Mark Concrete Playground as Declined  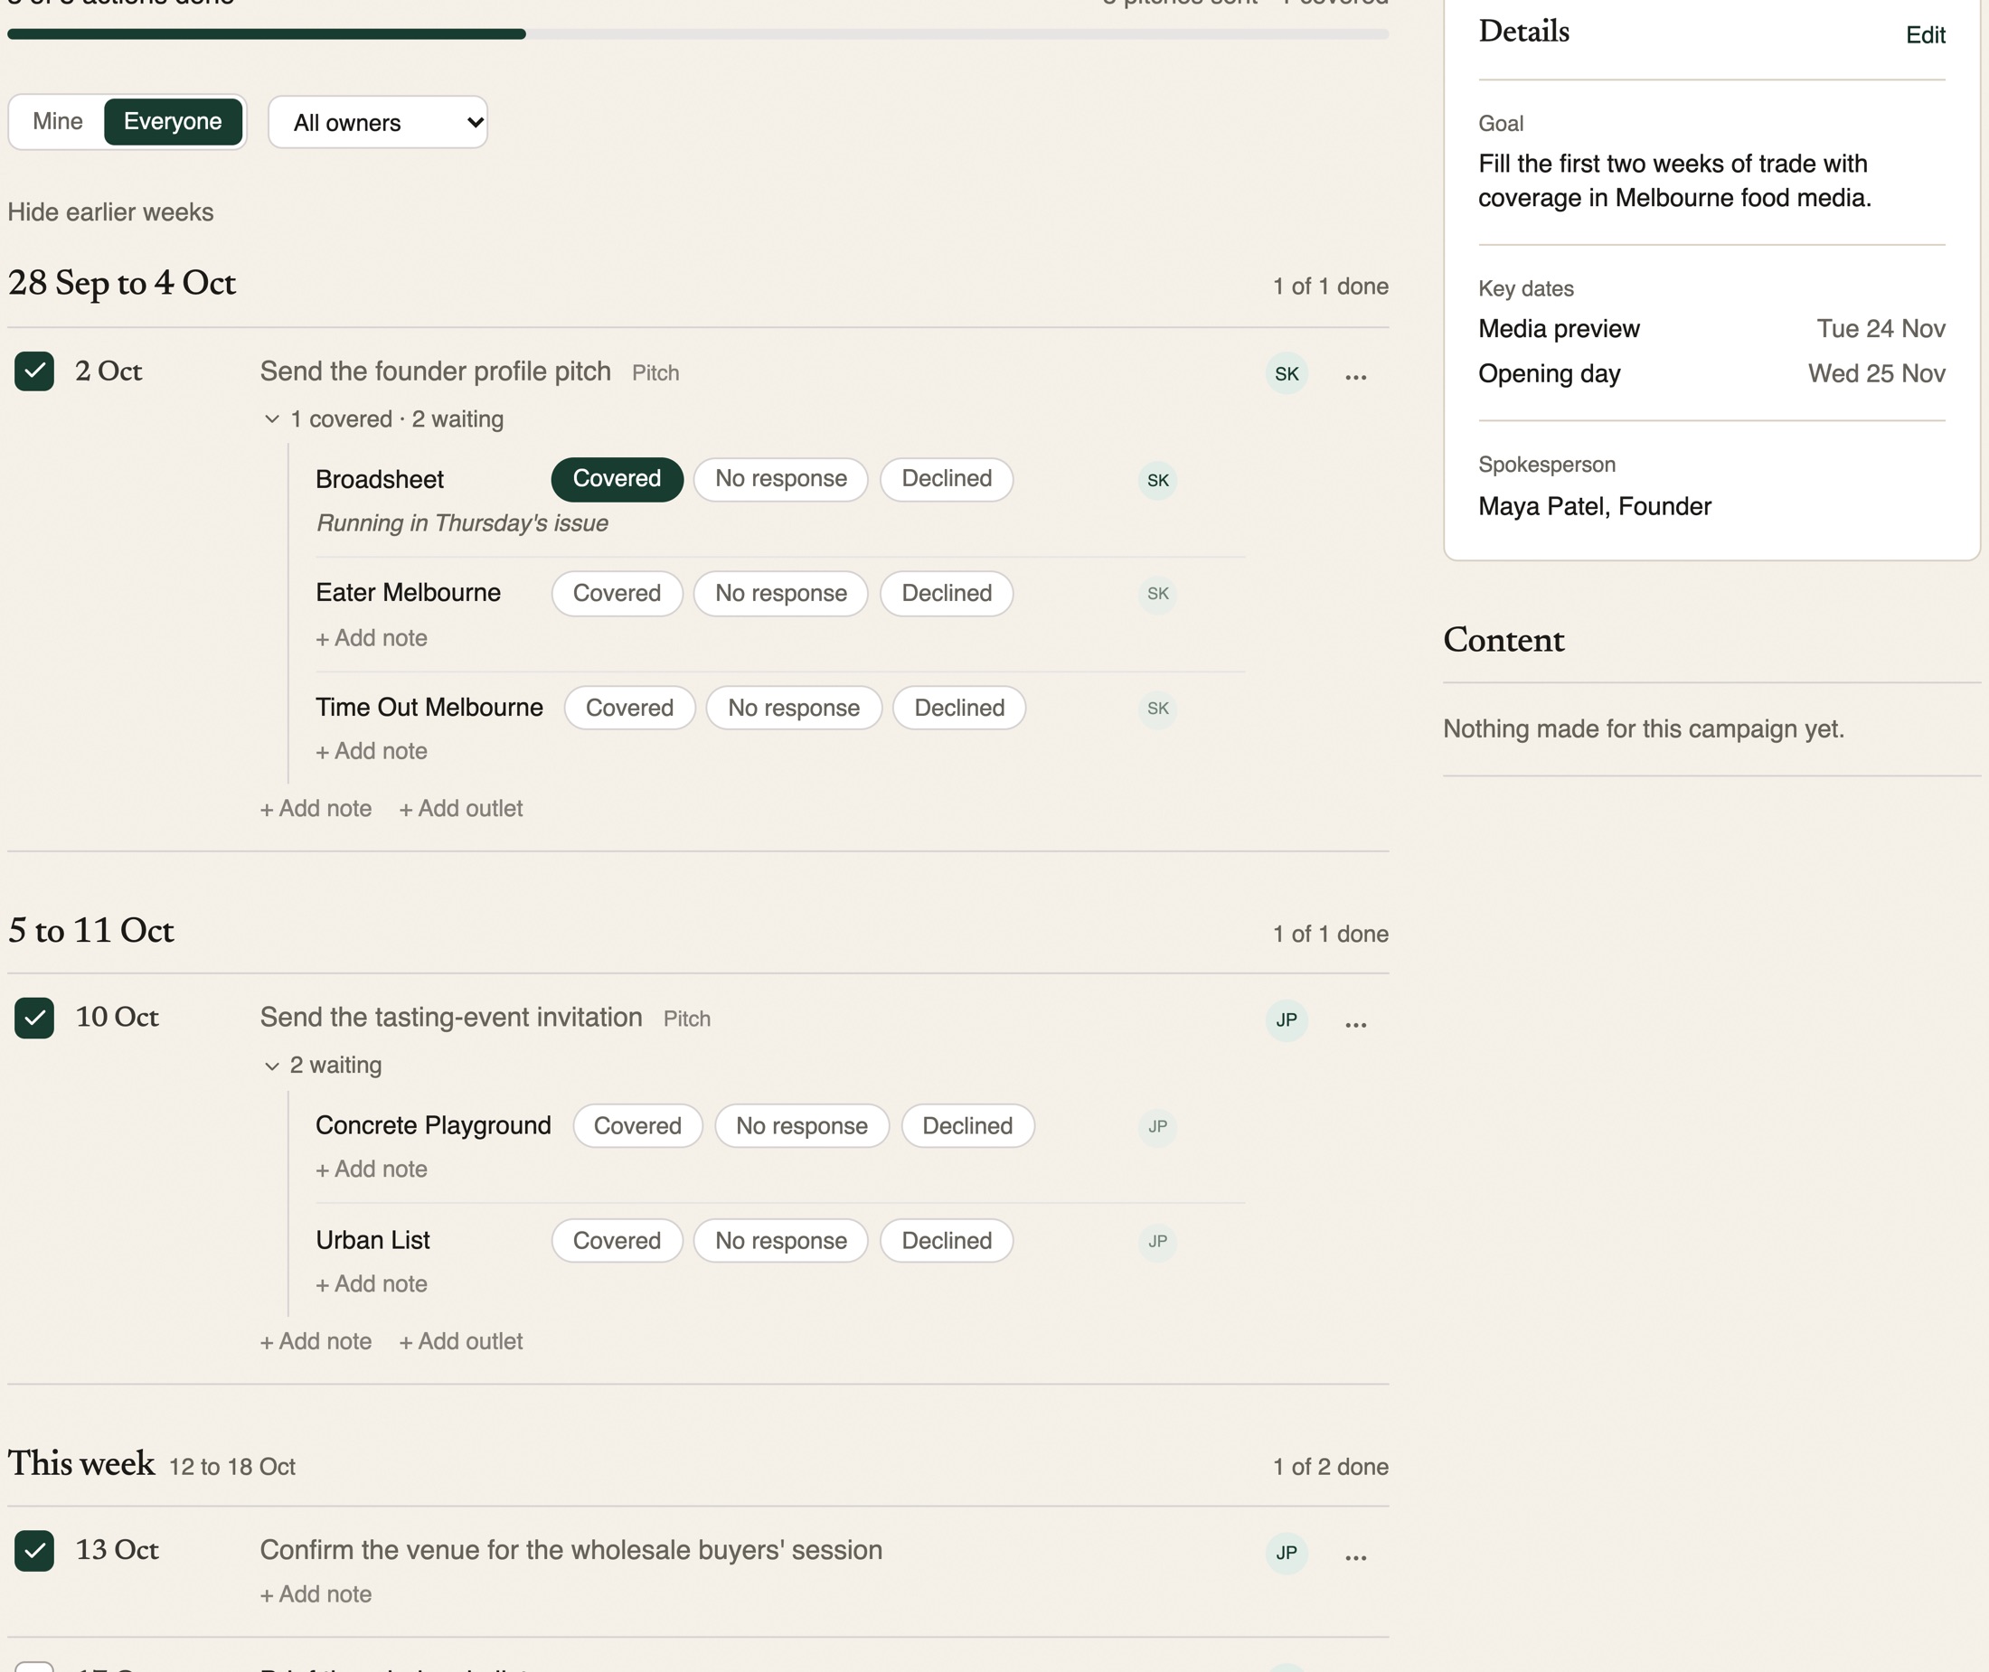tap(967, 1126)
